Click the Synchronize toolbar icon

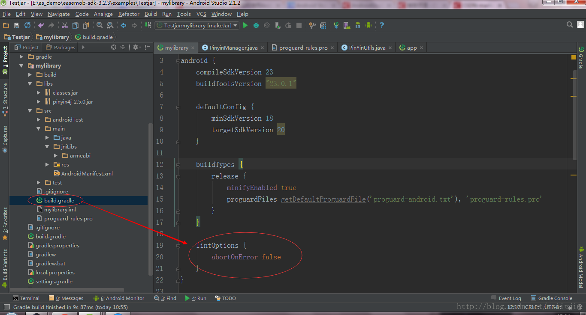click(x=27, y=25)
